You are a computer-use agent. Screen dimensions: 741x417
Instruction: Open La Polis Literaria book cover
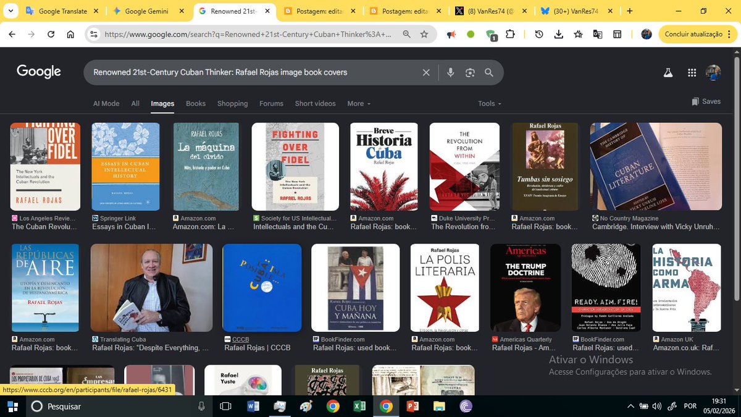click(x=445, y=288)
